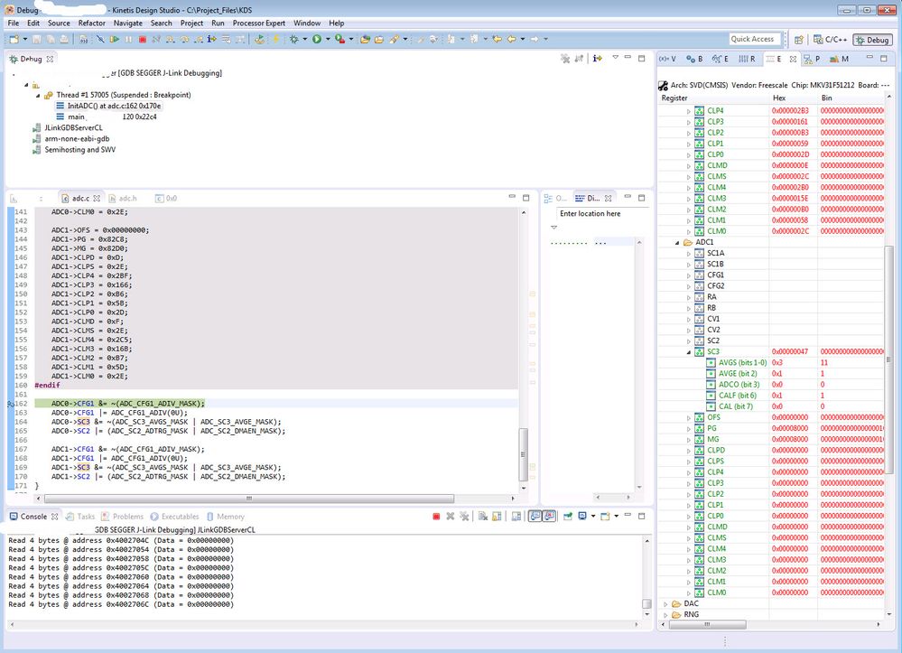The height and width of the screenshot is (653, 902).
Task: Switch to the Problems tab
Action: (122, 517)
